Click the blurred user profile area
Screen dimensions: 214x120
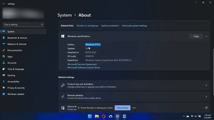23,13
